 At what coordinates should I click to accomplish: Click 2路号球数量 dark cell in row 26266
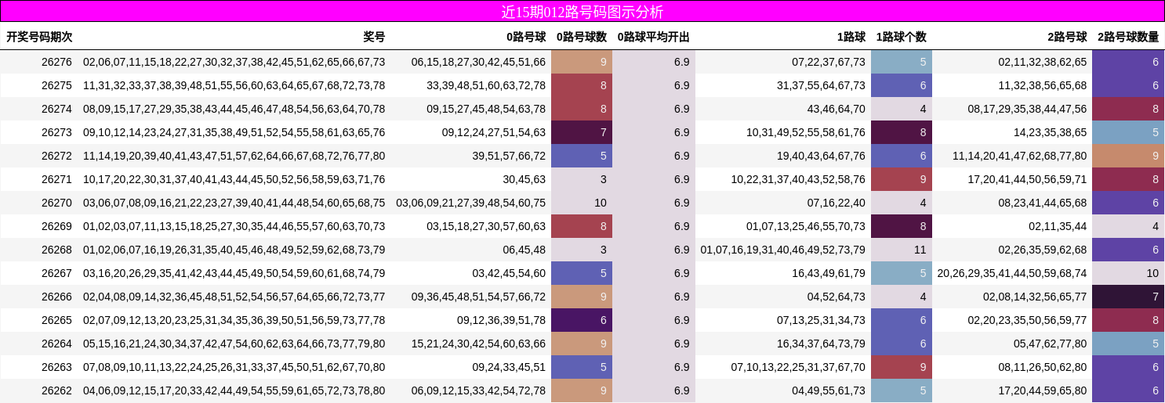(1128, 297)
